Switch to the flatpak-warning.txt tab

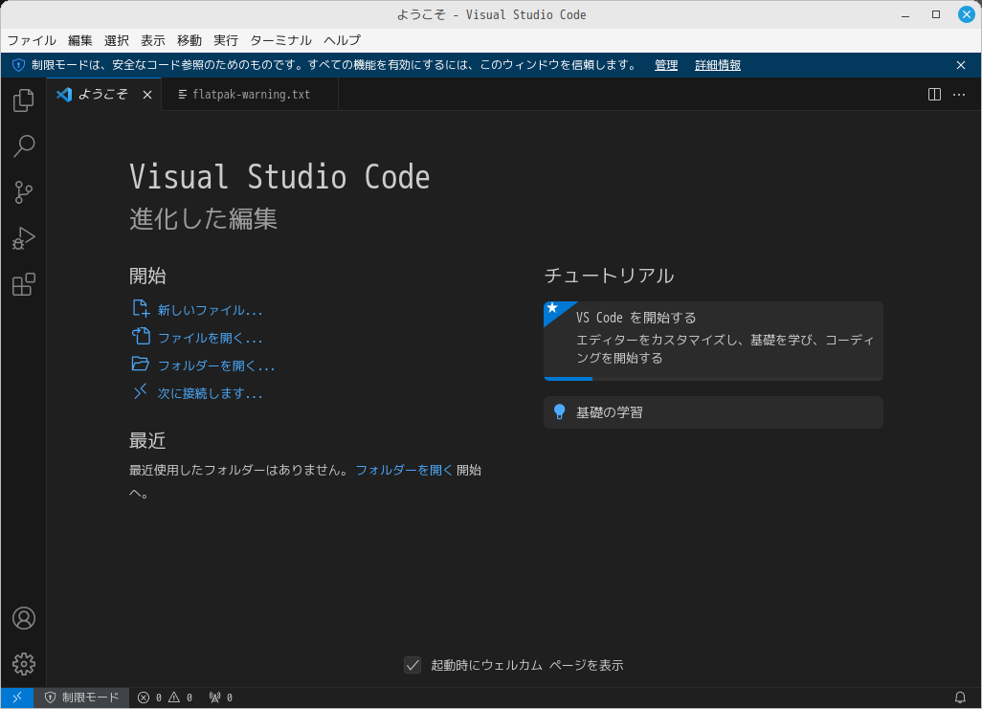[250, 95]
